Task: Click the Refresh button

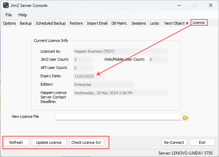Action: 16,142
